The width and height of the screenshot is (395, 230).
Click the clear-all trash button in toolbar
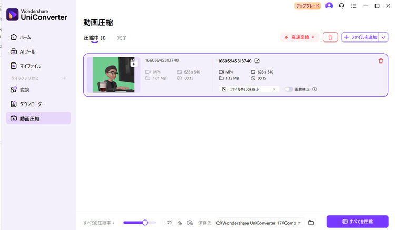coord(330,37)
